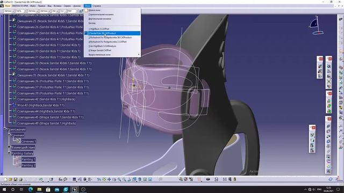Open the Правка menu
The height and width of the screenshot is (193, 344).
pos(41,6)
